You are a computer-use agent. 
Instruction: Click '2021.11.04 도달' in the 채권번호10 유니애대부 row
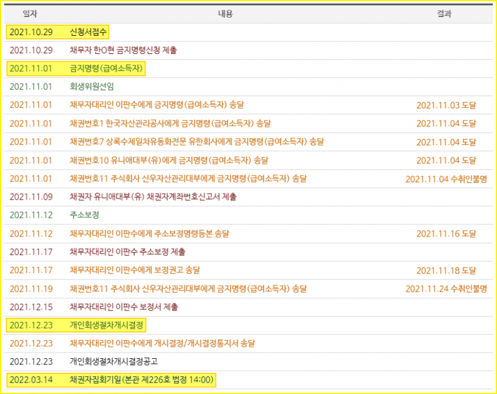tap(446, 160)
